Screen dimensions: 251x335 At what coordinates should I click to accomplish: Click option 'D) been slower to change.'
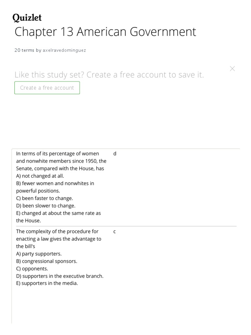(x=46, y=206)
